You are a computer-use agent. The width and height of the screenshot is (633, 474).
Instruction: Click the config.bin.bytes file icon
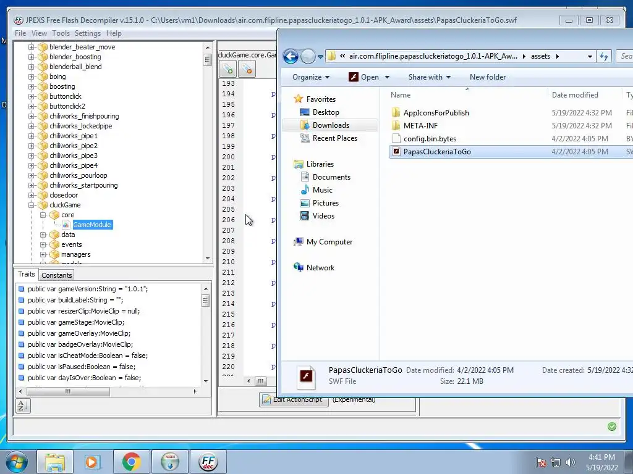(x=396, y=139)
